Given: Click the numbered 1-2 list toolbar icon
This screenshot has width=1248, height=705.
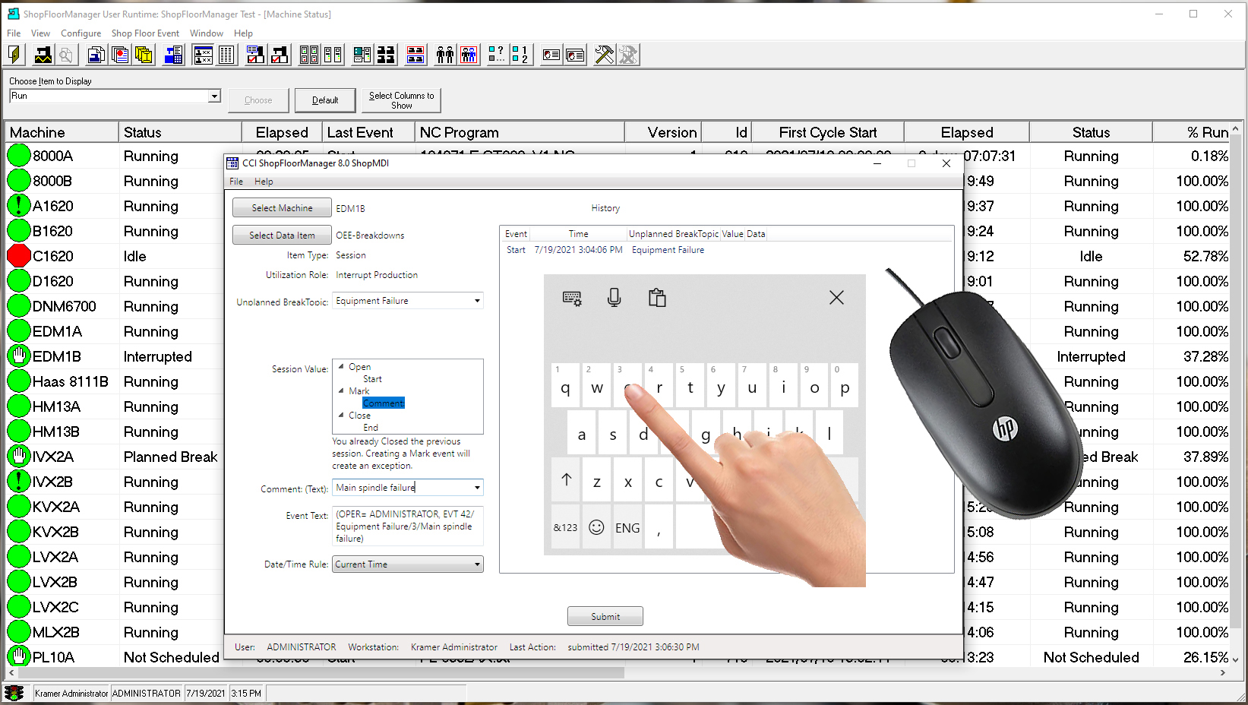Looking at the screenshot, I should tap(520, 55).
